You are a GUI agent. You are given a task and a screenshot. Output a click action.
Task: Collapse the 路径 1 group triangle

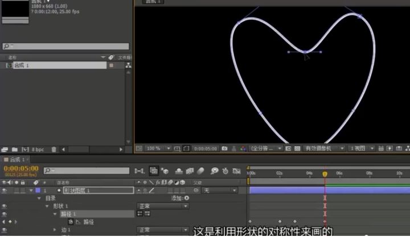56,214
